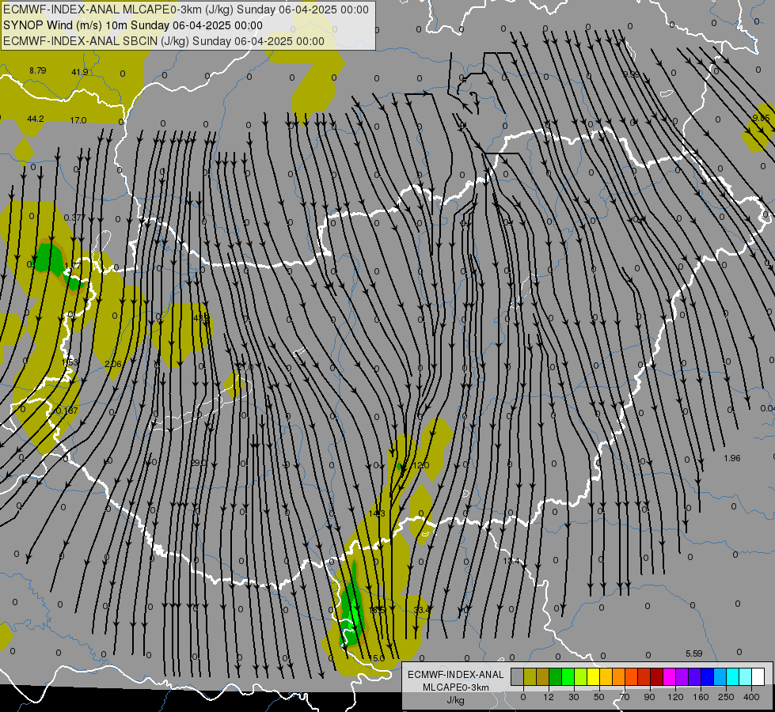Click the MLCAPE0-3km title line in header
Image resolution: width=775 pixels, height=712 pixels.
tap(186, 9)
